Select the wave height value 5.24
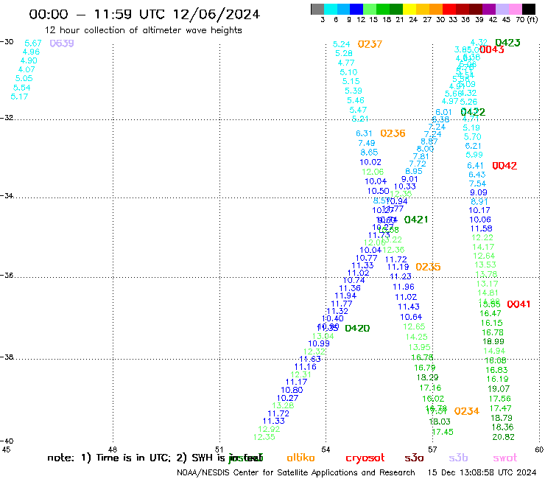The height and width of the screenshot is (479, 545). pos(341,44)
